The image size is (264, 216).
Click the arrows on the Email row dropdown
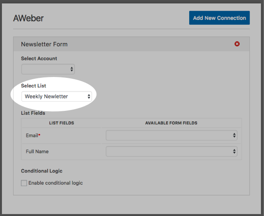235,135
